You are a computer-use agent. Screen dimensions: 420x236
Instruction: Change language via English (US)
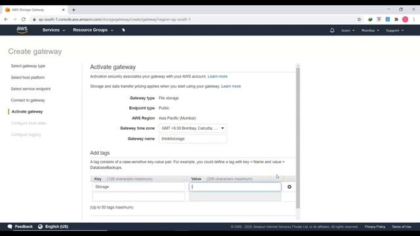pos(56,227)
